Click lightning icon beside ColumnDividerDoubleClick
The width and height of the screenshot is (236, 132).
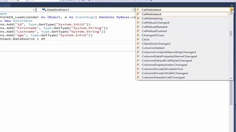tap(138, 69)
